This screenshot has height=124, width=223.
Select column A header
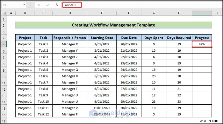(11, 13)
